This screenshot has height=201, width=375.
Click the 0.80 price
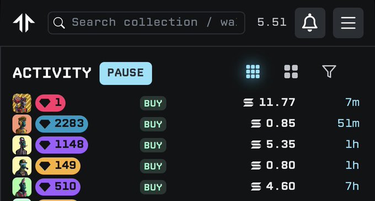click(x=281, y=165)
